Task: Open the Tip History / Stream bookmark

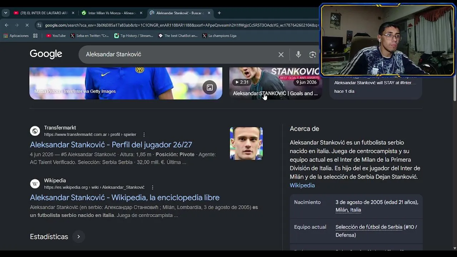Action: click(134, 36)
